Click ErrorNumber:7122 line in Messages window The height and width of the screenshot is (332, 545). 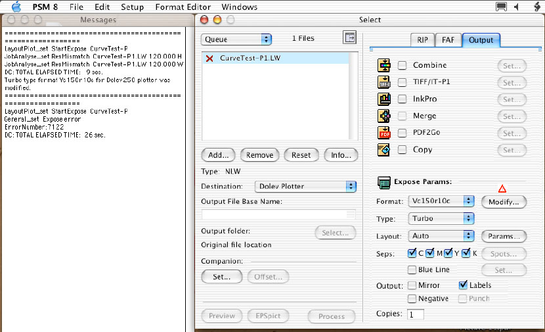click(34, 127)
